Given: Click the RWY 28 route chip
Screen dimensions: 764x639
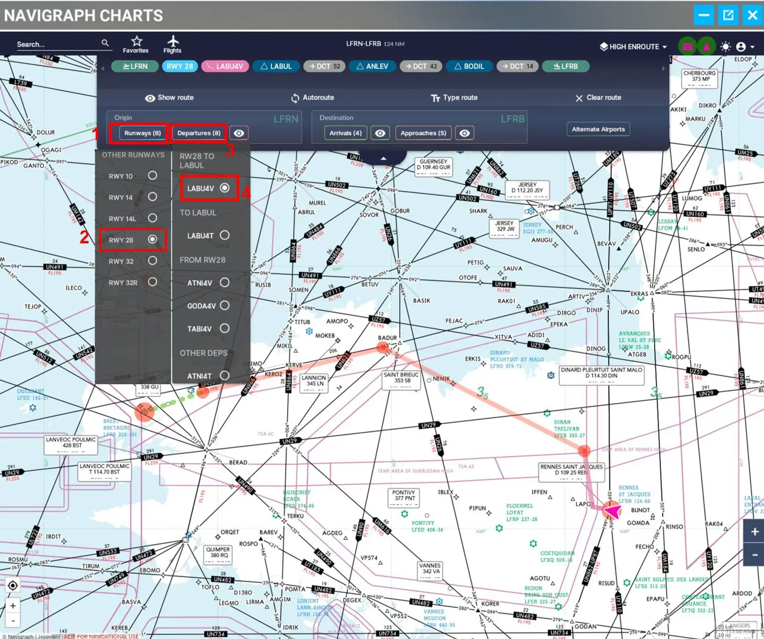Looking at the screenshot, I should tap(180, 67).
